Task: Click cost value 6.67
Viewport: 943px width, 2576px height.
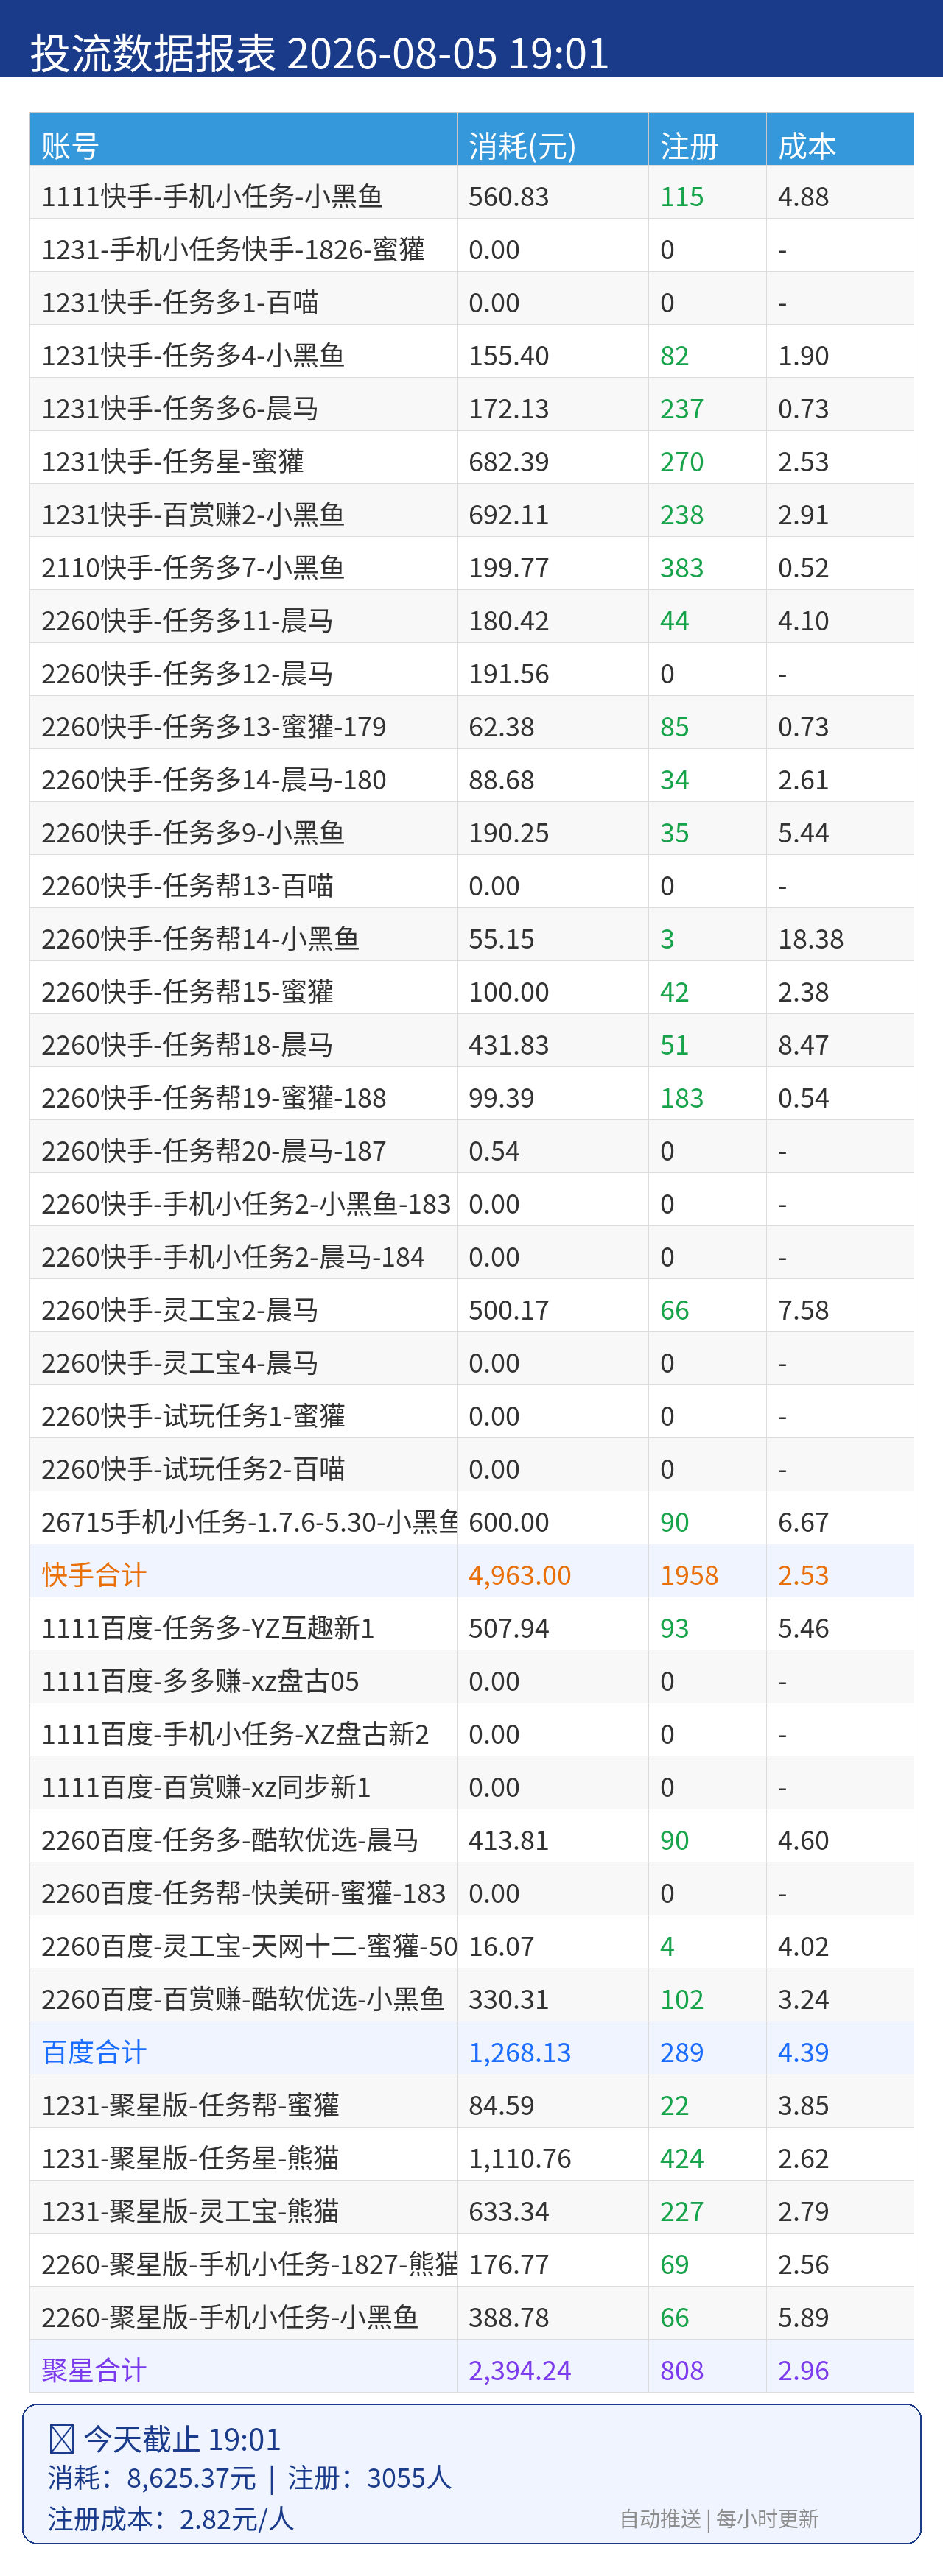Action: click(804, 1522)
